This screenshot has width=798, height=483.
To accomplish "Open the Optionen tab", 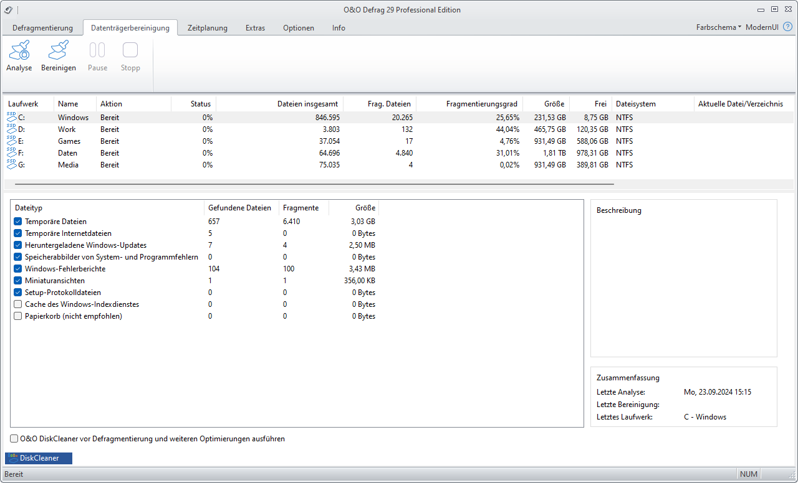I will pos(299,28).
